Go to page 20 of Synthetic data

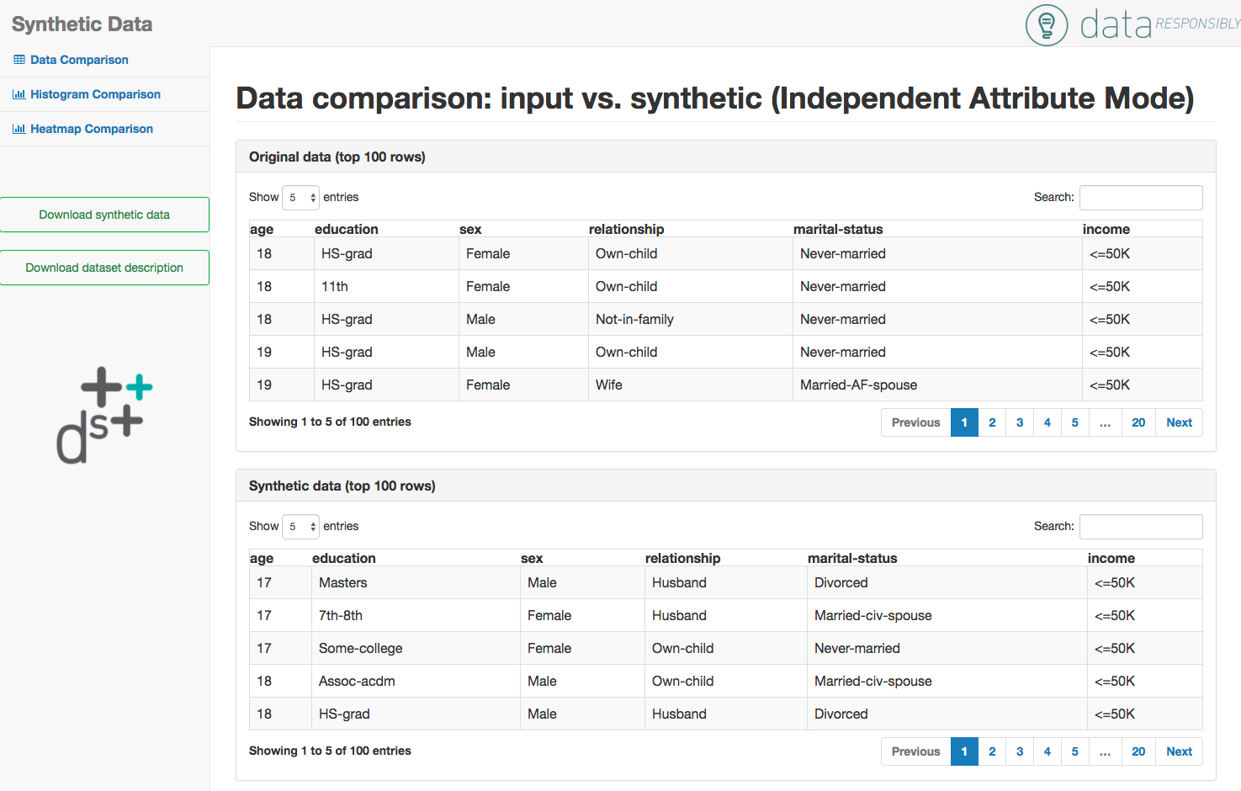[1138, 751]
